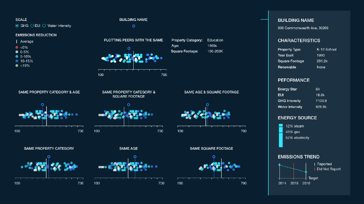Image resolution: width=364 pixels, height=204 pixels.
Task: Click the SAME PROPERTY CATEGORY & AGE title
Action: coord(49,92)
